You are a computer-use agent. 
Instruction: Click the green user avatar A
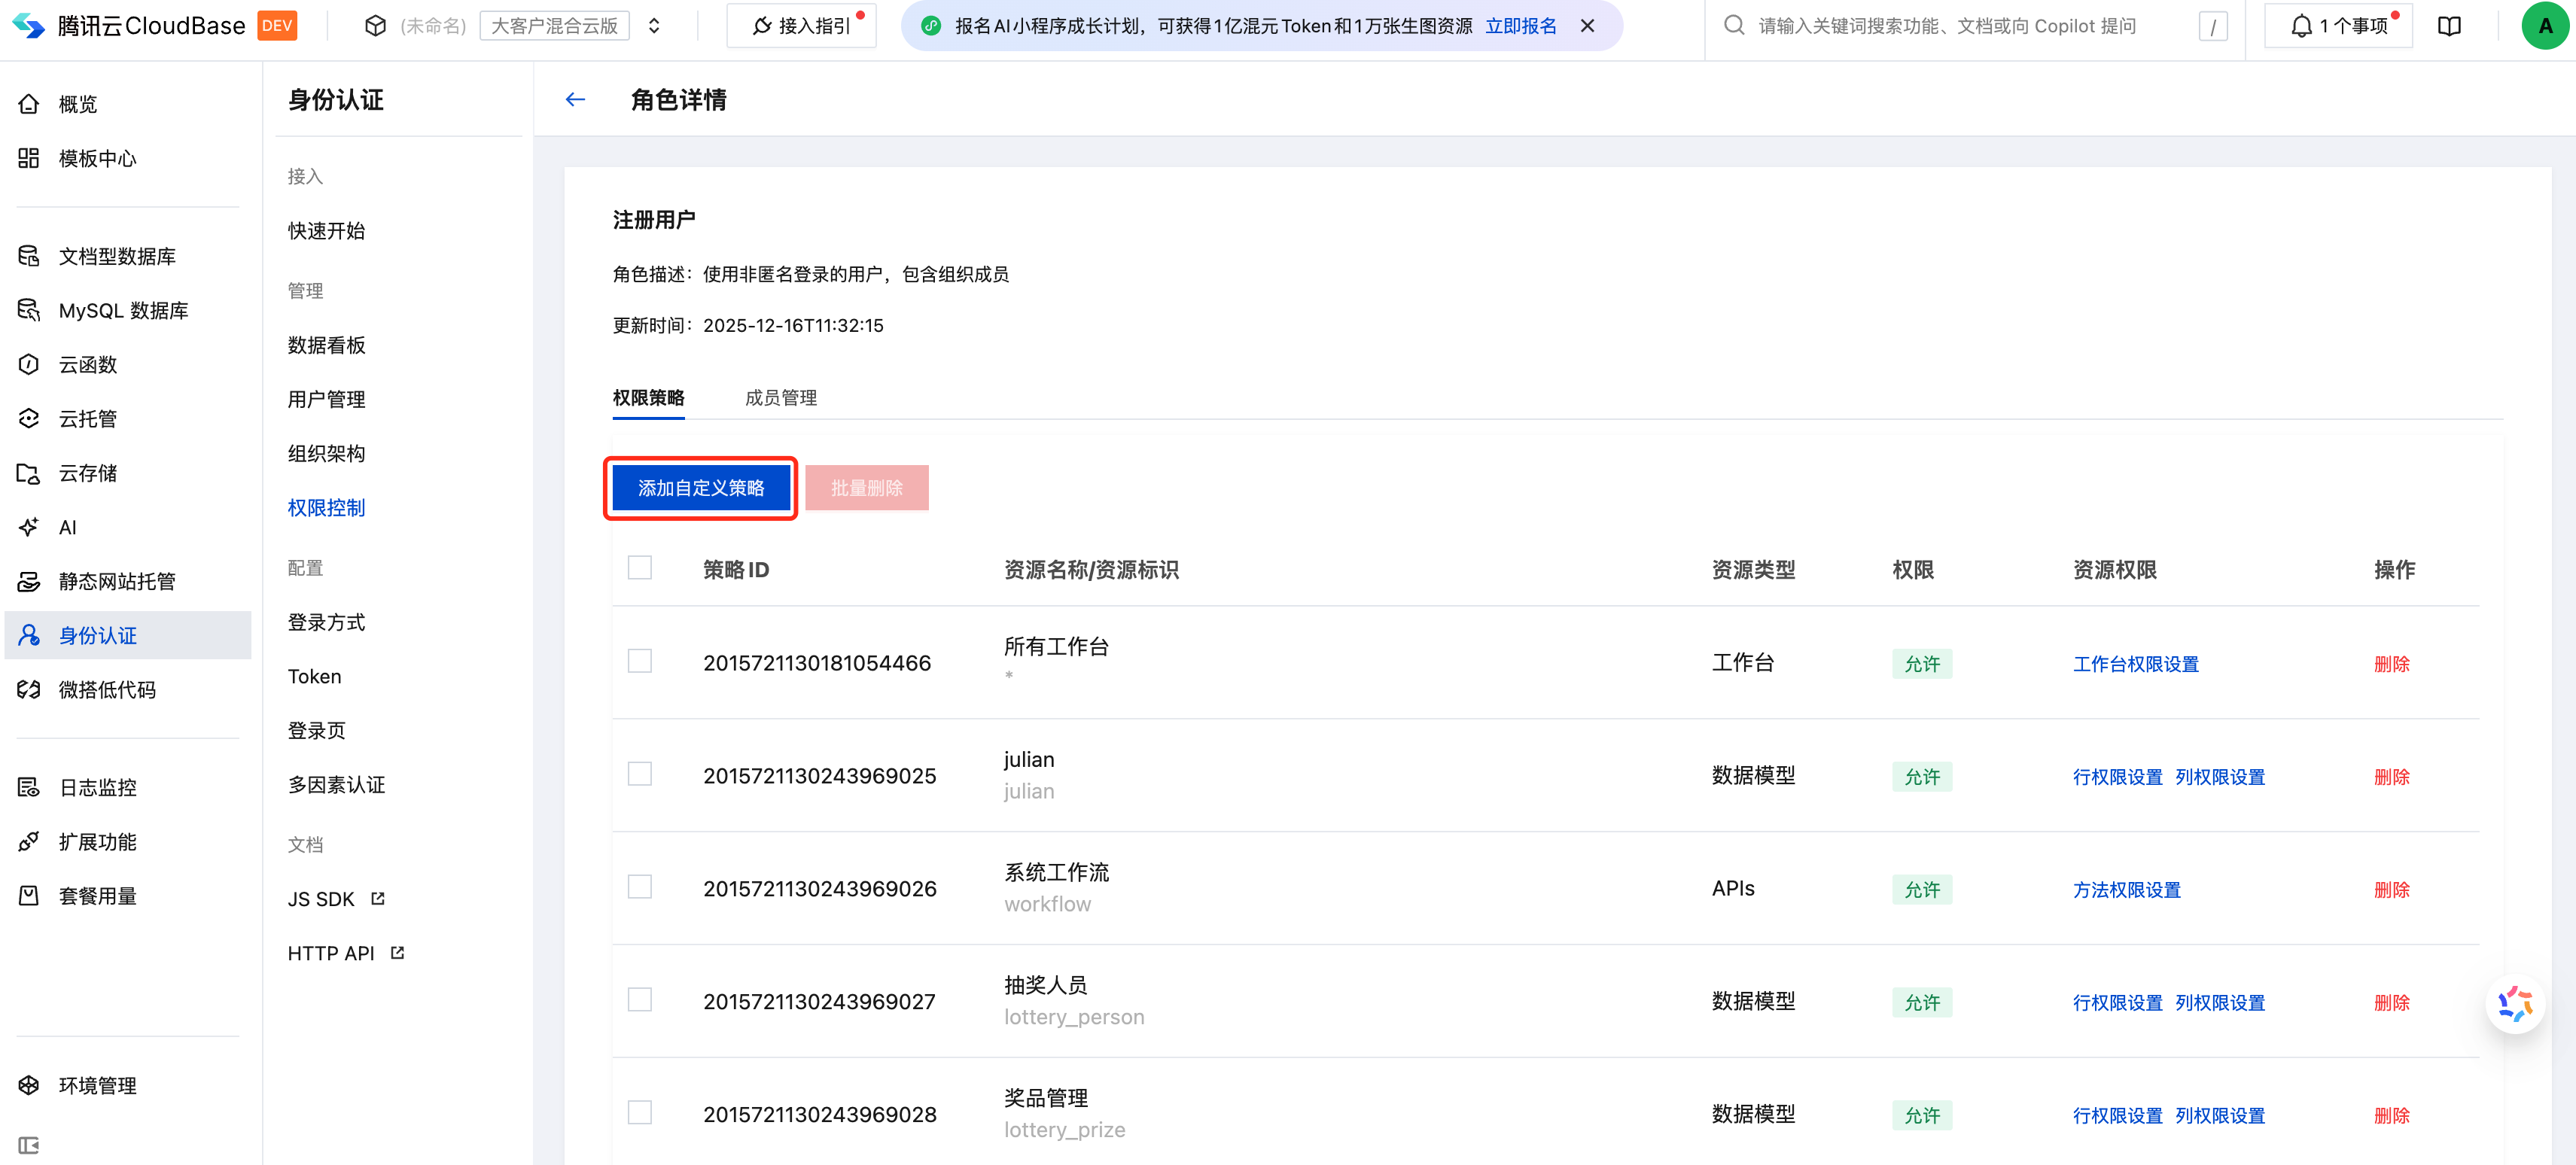pyautogui.click(x=2544, y=26)
